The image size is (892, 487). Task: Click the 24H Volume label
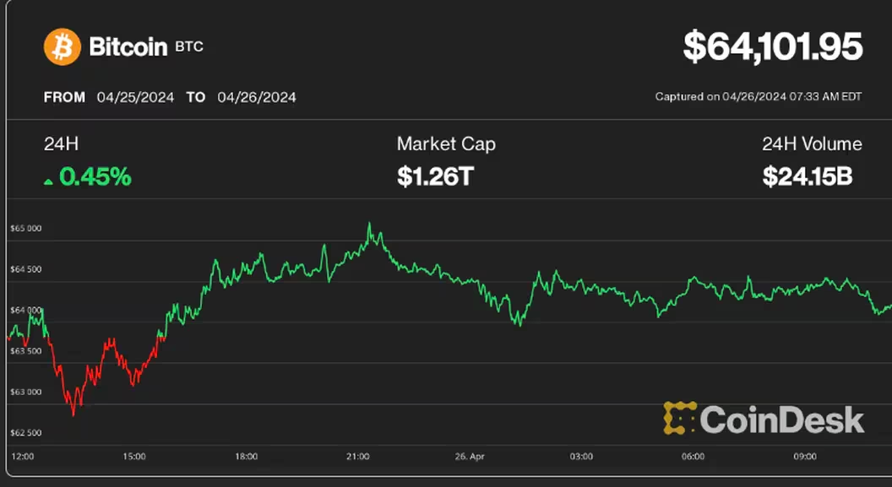[812, 144]
